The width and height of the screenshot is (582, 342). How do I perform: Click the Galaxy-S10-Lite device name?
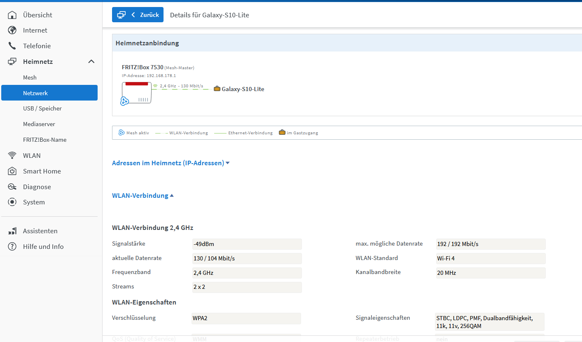243,89
